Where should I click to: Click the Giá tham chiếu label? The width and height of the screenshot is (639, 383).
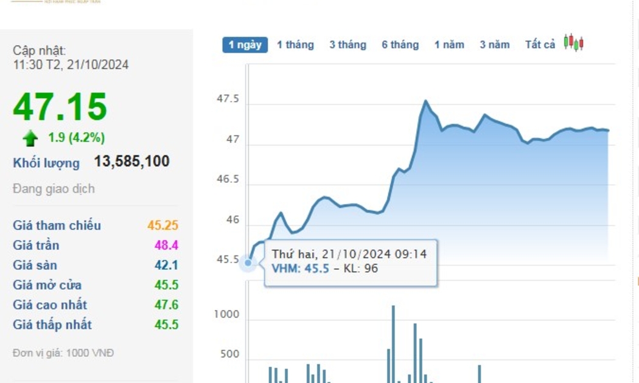tap(57, 226)
